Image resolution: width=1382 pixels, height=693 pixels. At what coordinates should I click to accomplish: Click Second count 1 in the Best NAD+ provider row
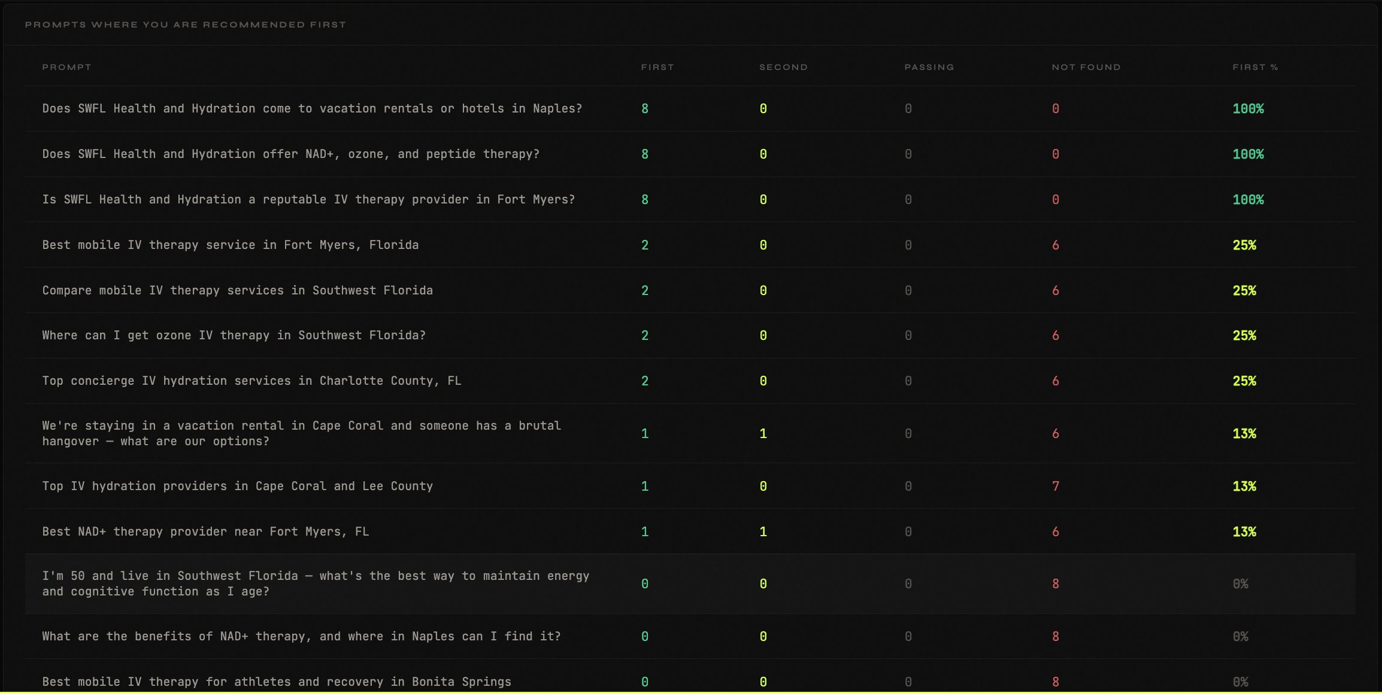tap(763, 531)
